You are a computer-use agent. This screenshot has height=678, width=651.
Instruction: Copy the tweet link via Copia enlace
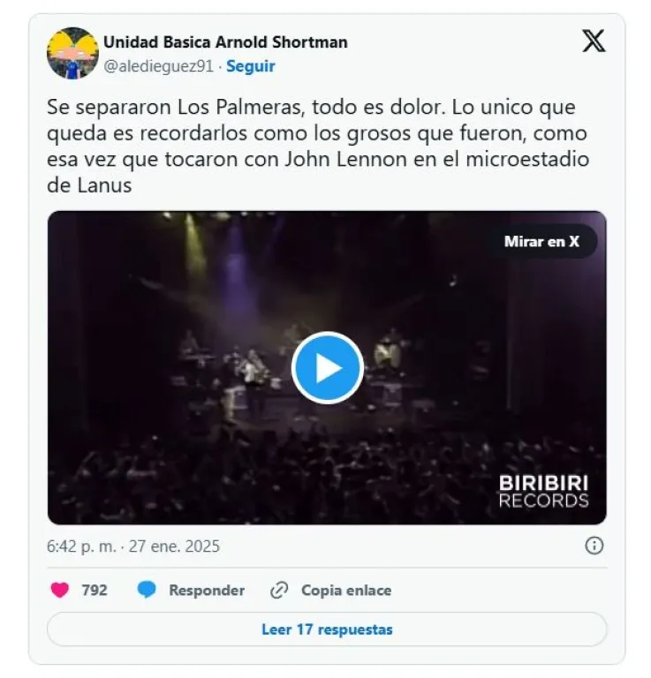[346, 591]
